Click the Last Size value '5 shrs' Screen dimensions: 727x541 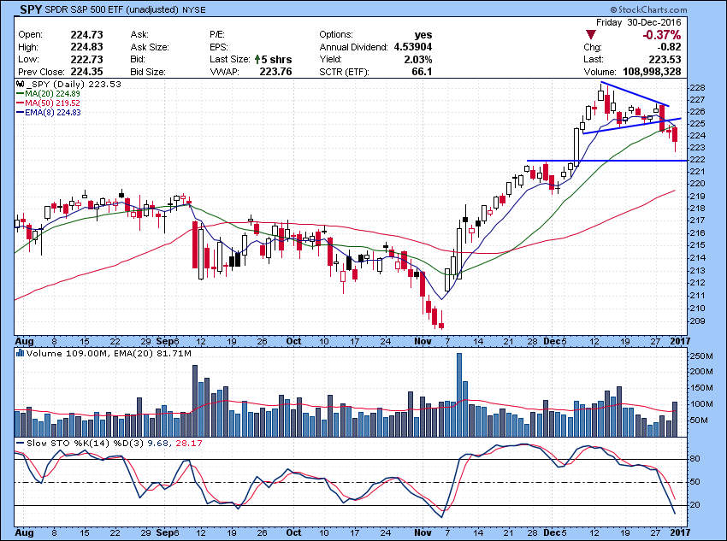pos(276,59)
